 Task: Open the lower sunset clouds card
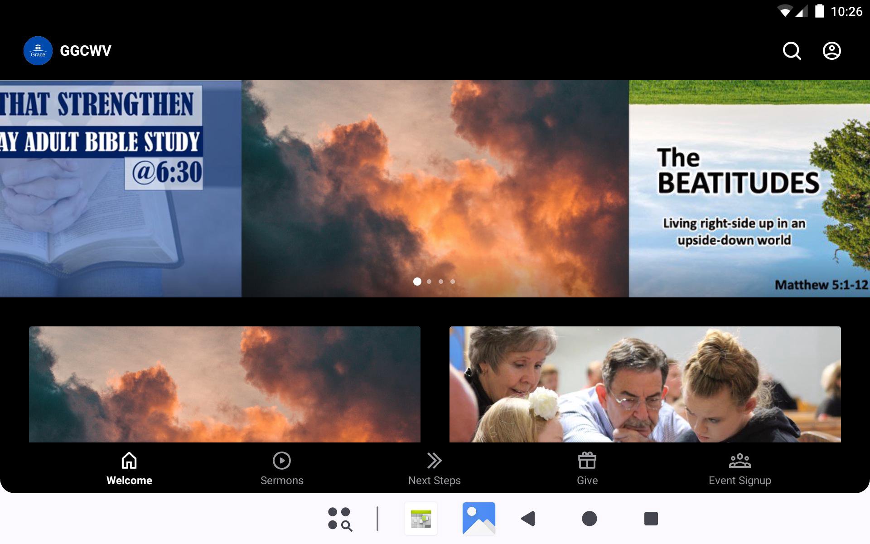click(x=224, y=384)
